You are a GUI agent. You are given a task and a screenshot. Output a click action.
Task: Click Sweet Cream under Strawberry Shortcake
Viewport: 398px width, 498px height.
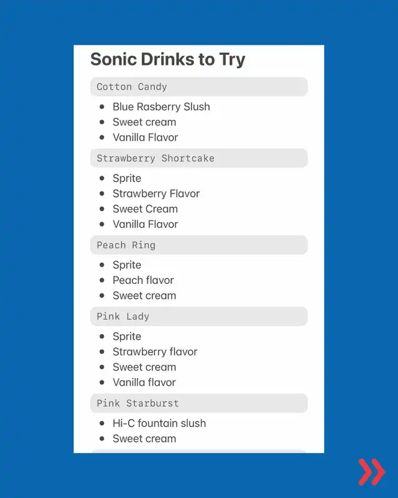145,209
